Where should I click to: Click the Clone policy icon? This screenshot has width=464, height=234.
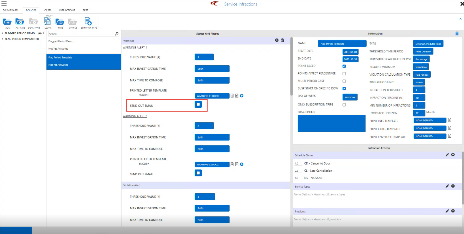click(x=48, y=22)
